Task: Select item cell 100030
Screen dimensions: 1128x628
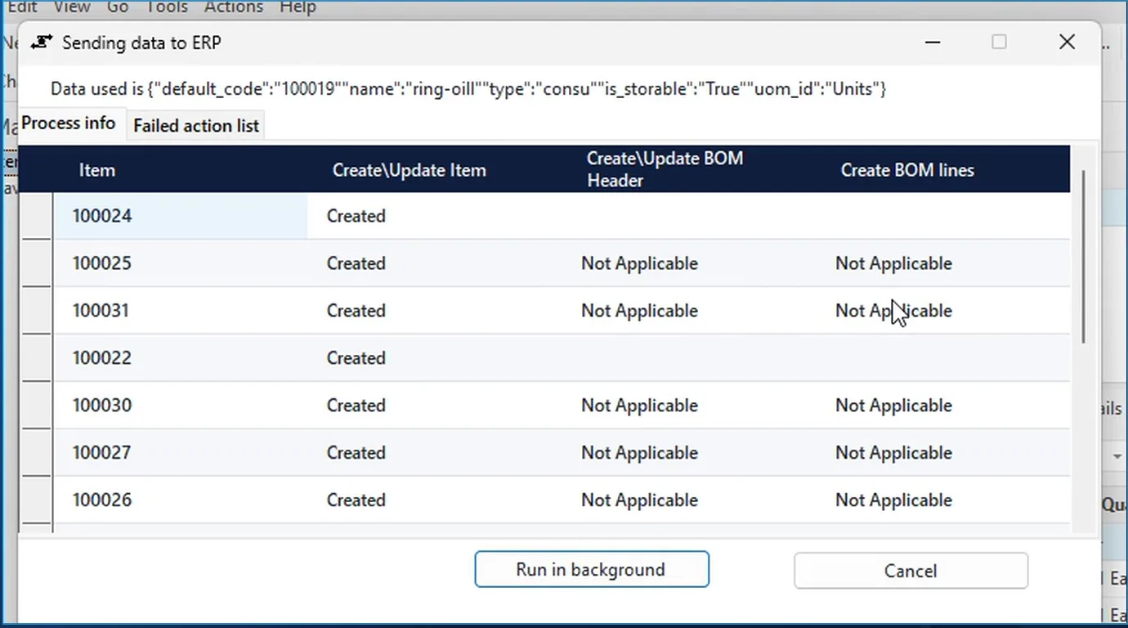Action: [181, 406]
